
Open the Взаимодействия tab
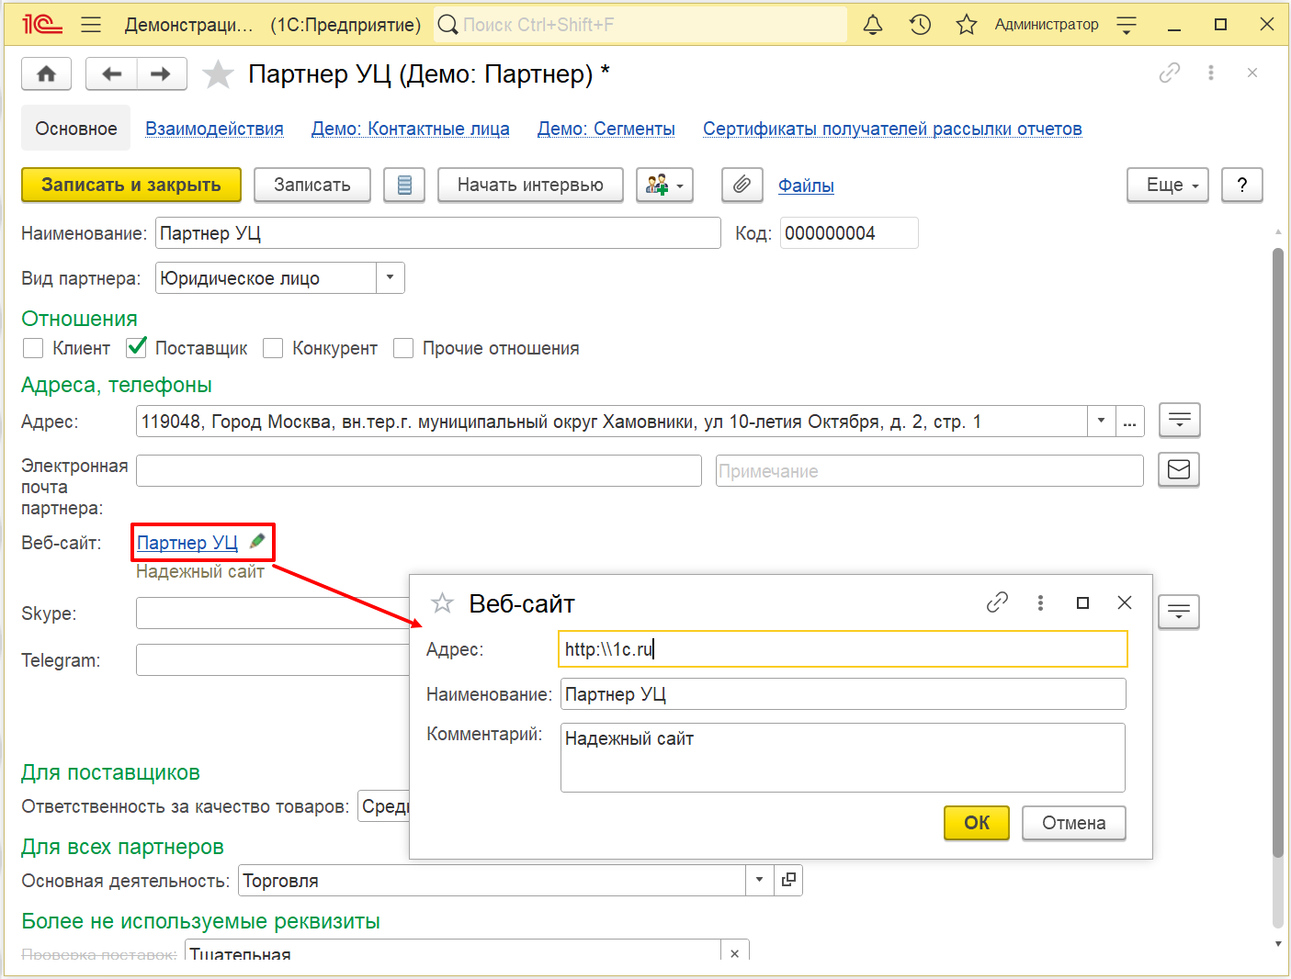point(214,129)
